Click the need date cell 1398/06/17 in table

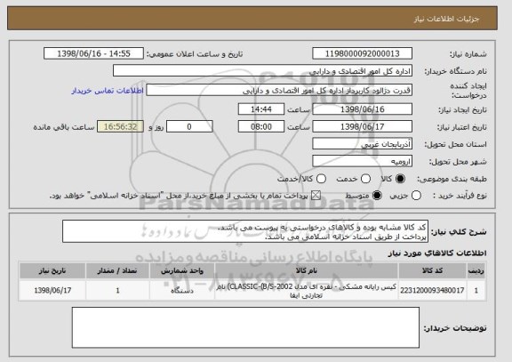(52, 290)
